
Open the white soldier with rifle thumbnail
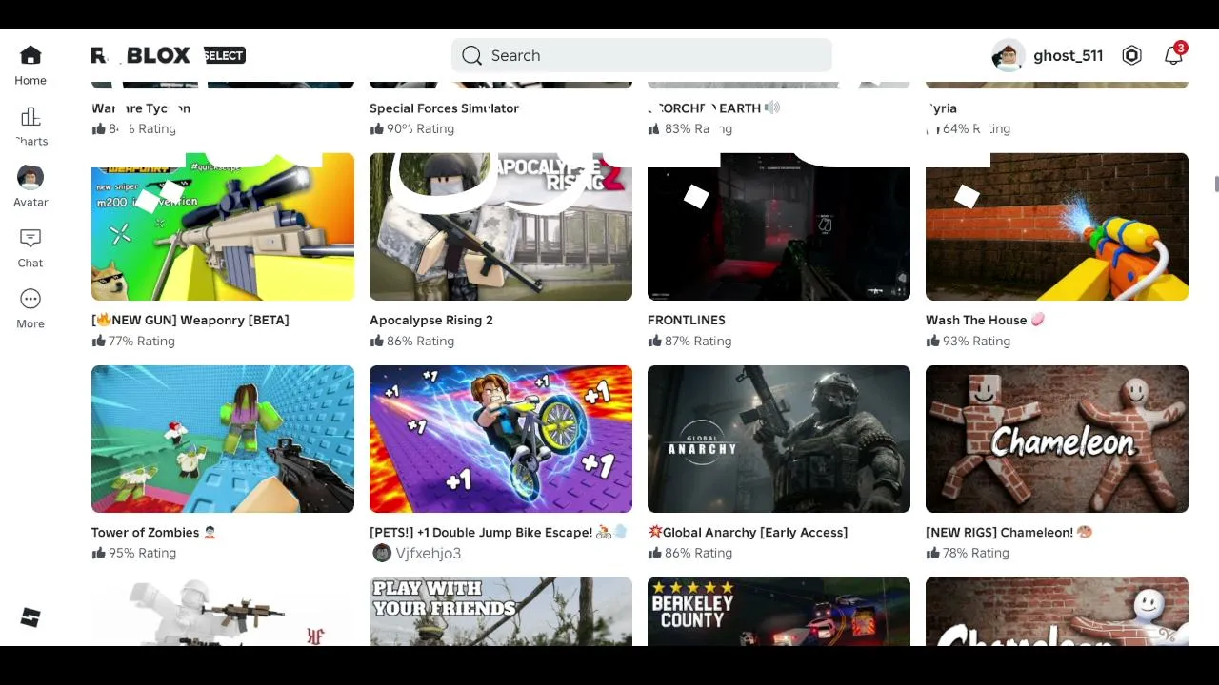coord(223,611)
